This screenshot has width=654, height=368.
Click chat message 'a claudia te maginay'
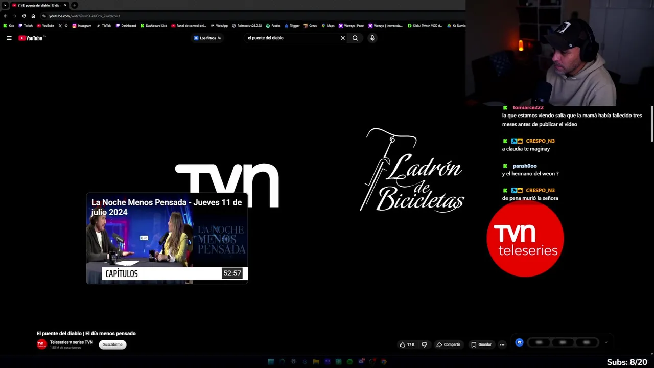tap(526, 149)
